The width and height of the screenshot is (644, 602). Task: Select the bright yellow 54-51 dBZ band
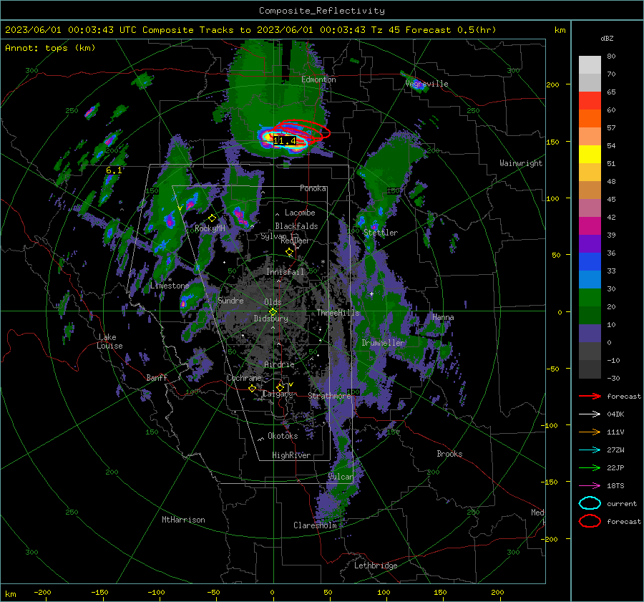pyautogui.click(x=590, y=155)
